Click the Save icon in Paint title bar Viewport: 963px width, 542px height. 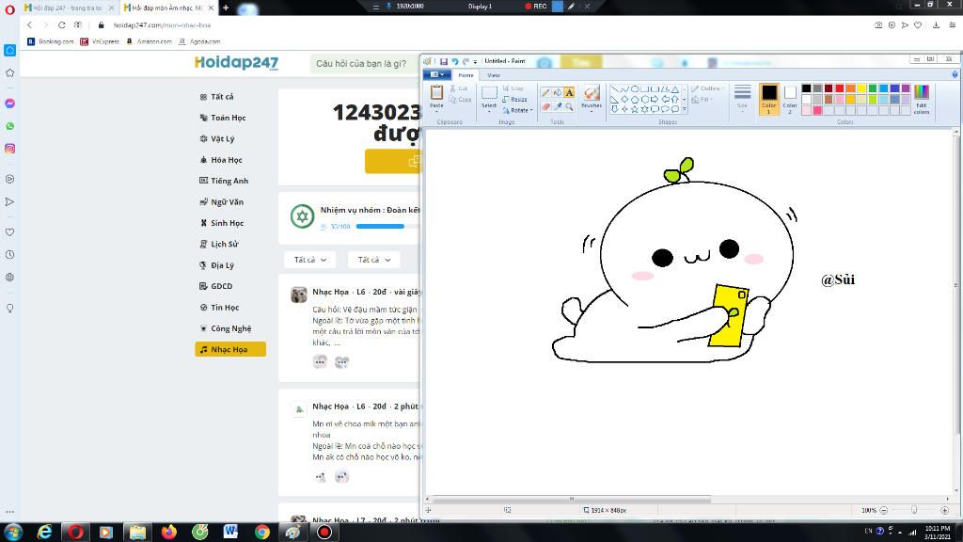(444, 61)
